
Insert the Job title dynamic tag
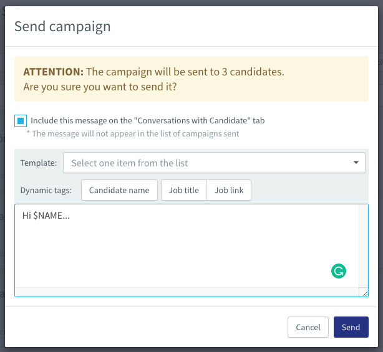(x=184, y=191)
